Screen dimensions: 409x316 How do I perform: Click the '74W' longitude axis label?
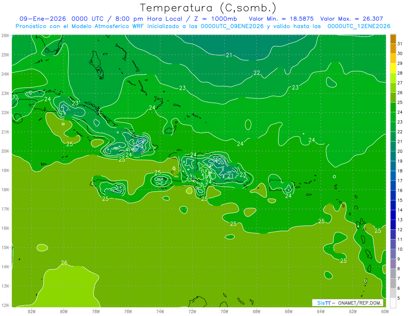click(160, 311)
